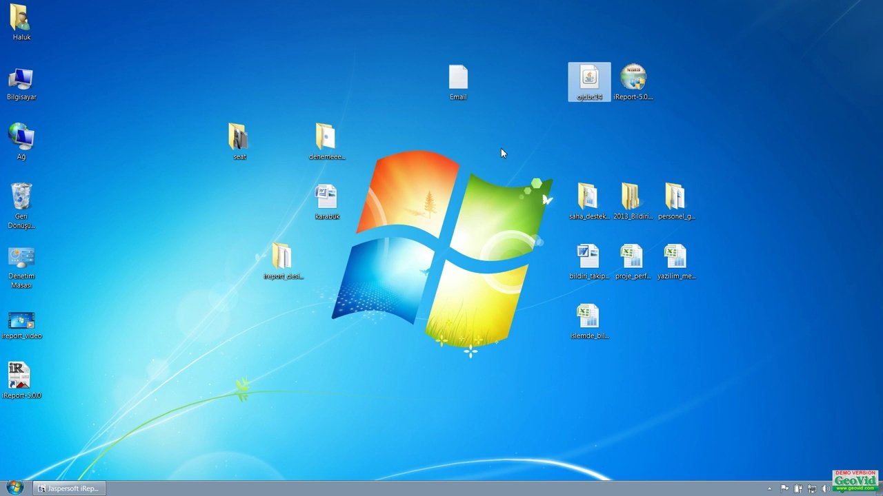Select the denemeee folder icon
This screenshot has width=883, height=496.
[326, 136]
